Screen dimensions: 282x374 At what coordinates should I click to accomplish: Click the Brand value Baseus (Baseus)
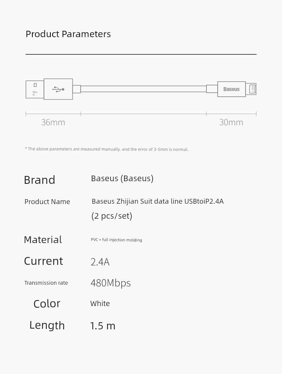[122, 179]
